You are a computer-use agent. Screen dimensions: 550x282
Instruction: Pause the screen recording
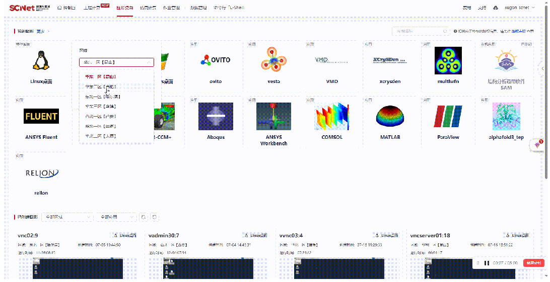(x=487, y=263)
